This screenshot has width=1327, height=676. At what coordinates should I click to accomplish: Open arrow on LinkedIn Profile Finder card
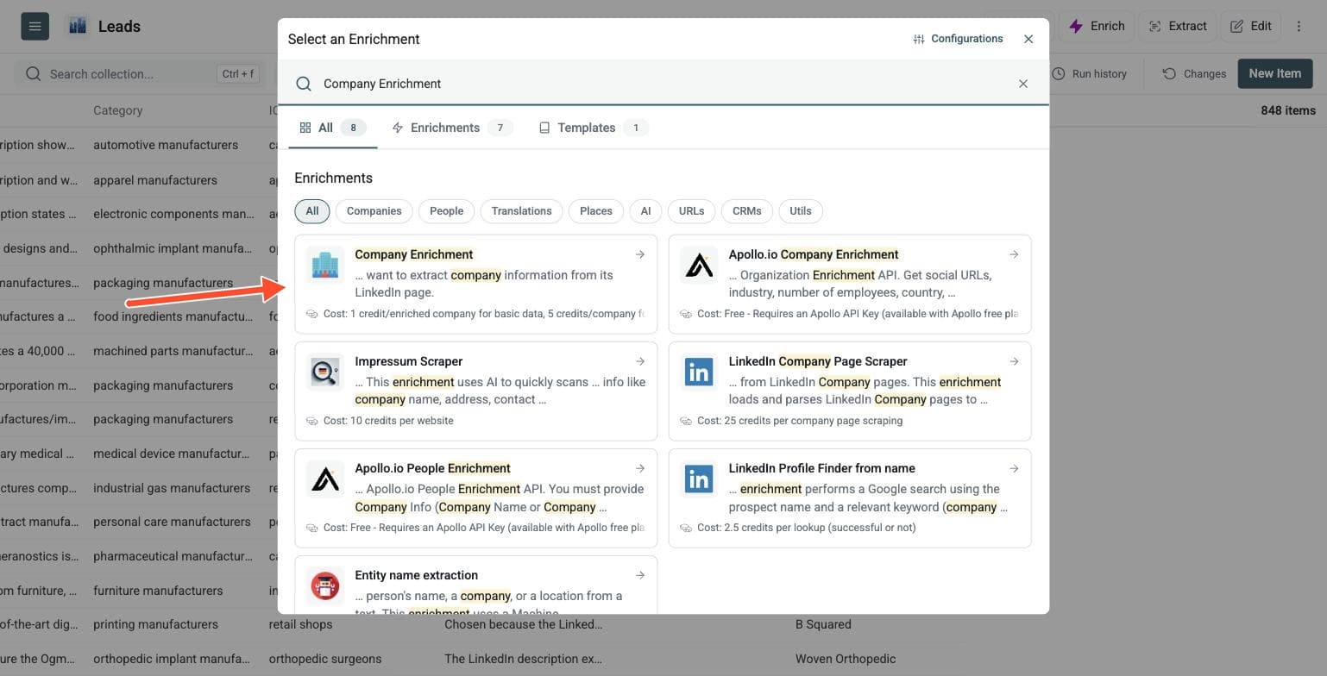pyautogui.click(x=1014, y=468)
